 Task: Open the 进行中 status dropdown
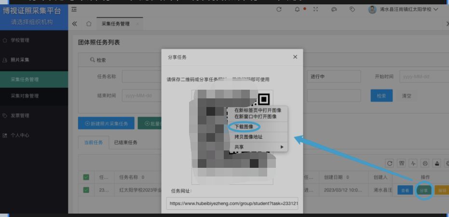tap(334, 77)
